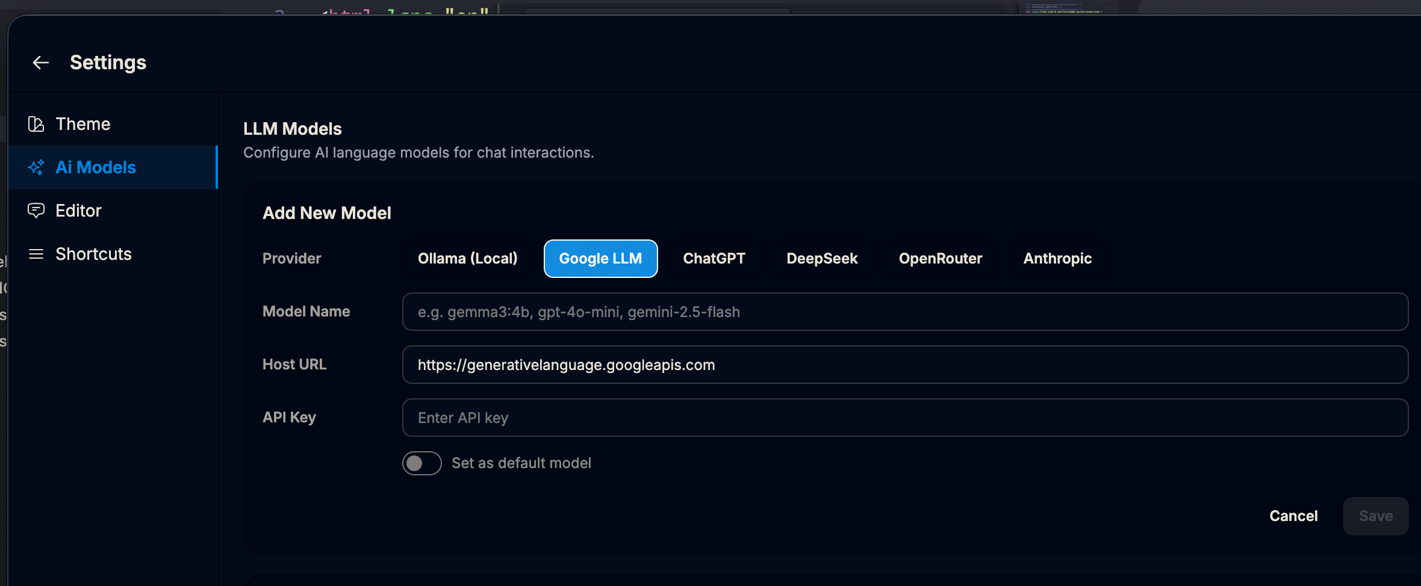Focus the Host URL input field
The height and width of the screenshot is (586, 1421).
[905, 365]
